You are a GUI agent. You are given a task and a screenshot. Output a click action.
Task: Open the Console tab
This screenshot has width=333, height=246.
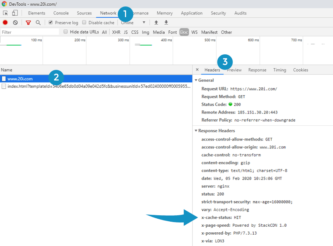tap(61, 13)
